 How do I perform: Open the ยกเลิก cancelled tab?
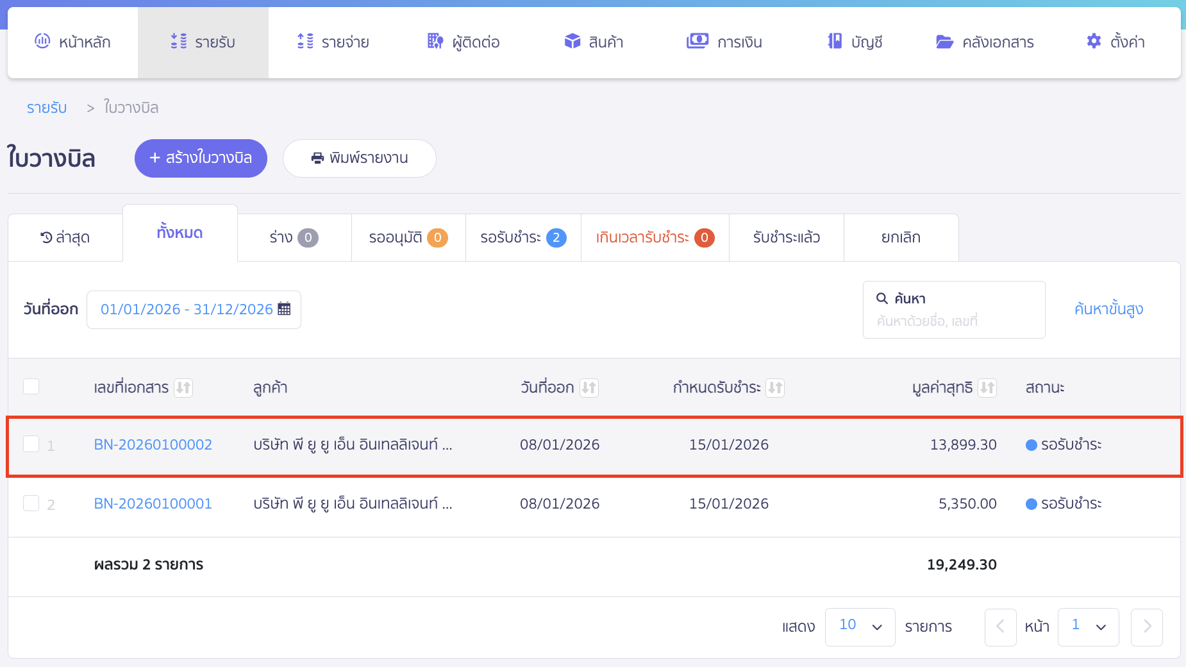[x=901, y=237]
